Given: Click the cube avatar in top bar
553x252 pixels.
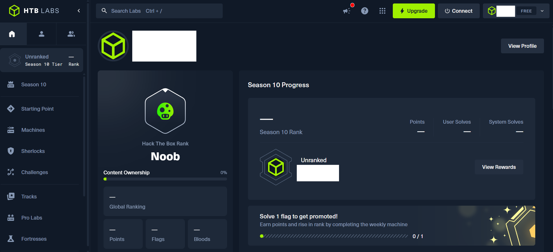Looking at the screenshot, I should pyautogui.click(x=492, y=11).
